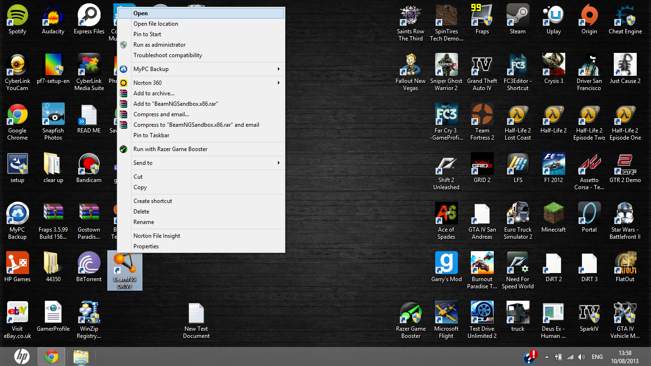Select the GRID 2 desktop icon
The image size is (651, 366).
click(482, 168)
